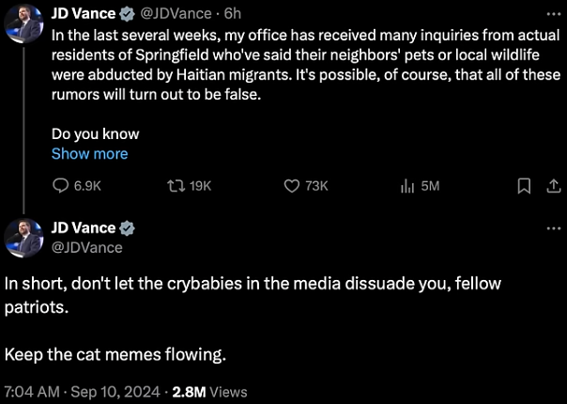
Task: Bookmark the first tweet
Action: coord(524,186)
